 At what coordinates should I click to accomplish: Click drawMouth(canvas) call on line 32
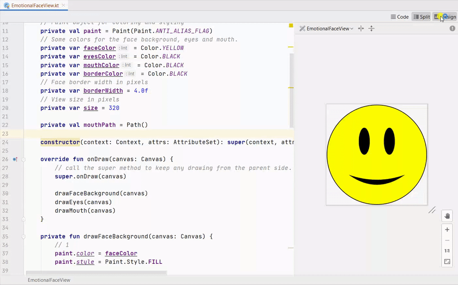tap(85, 210)
